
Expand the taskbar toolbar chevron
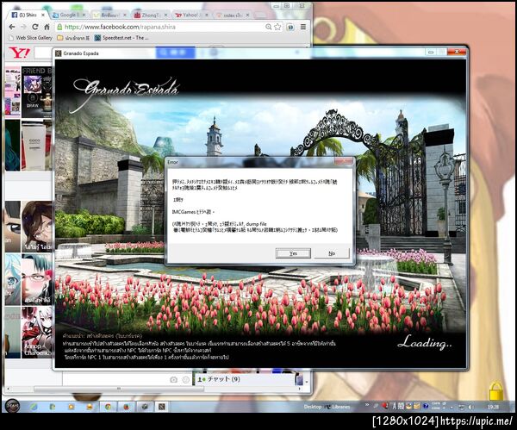[367, 405]
